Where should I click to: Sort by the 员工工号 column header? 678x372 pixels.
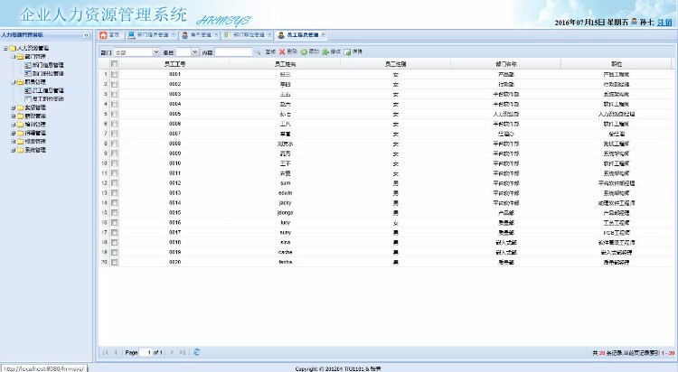click(174, 64)
